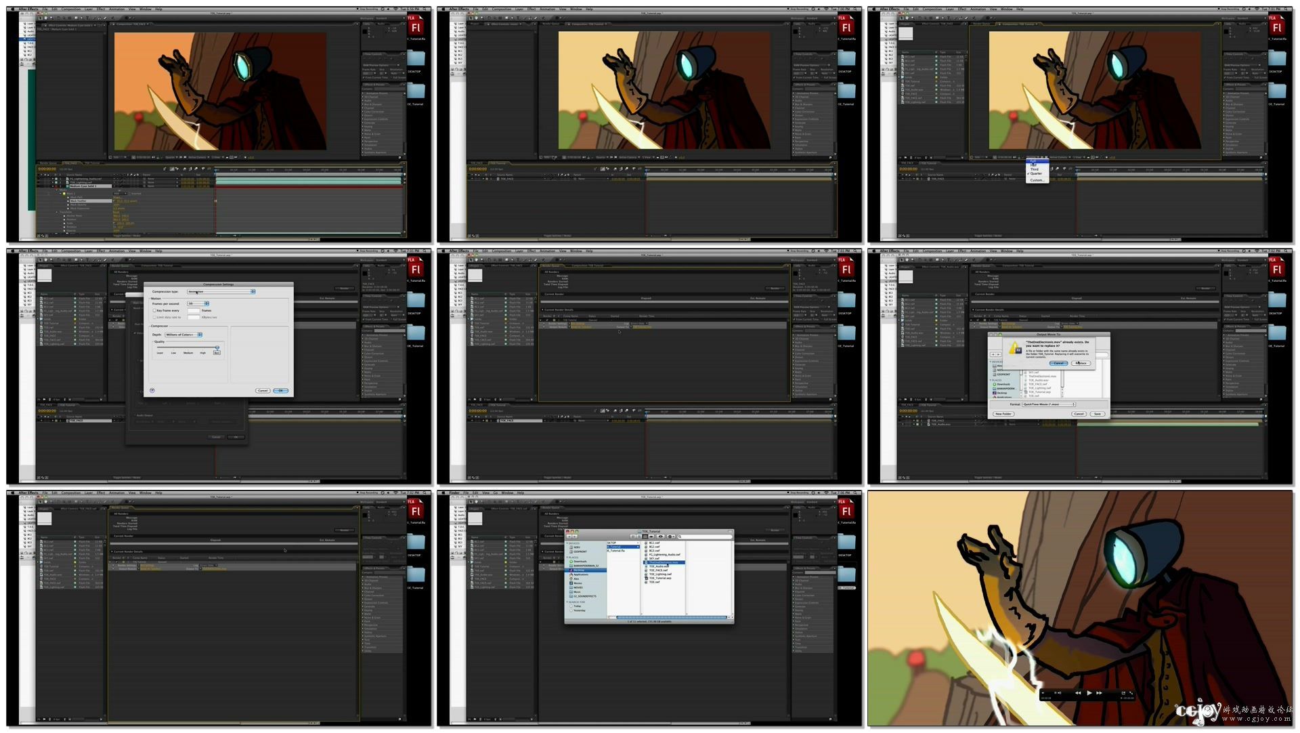Image resolution: width=1300 pixels, height=733 pixels.
Task: Open the Format QuickTime Movie dropdown
Action: click(1049, 404)
